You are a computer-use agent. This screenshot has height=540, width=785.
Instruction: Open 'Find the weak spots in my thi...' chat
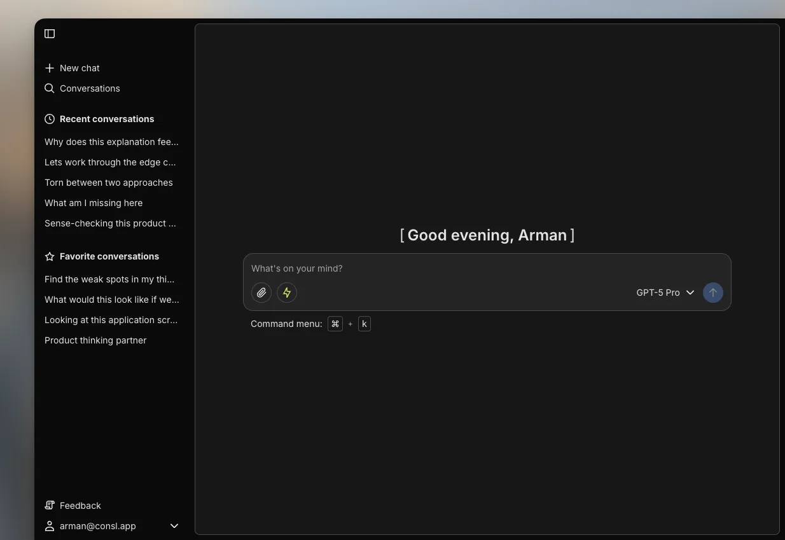tap(109, 279)
